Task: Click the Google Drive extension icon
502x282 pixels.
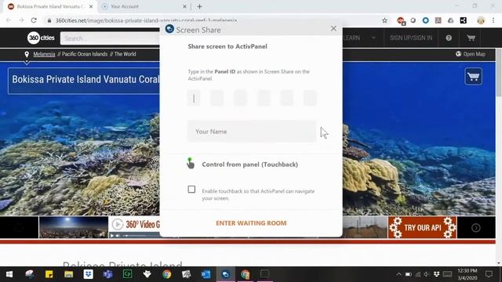Action: click(451, 20)
